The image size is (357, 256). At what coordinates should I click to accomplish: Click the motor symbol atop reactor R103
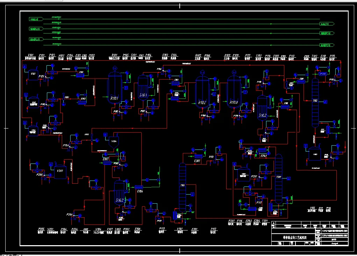click(x=234, y=73)
